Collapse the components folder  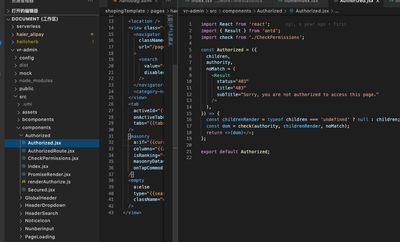[18, 128]
